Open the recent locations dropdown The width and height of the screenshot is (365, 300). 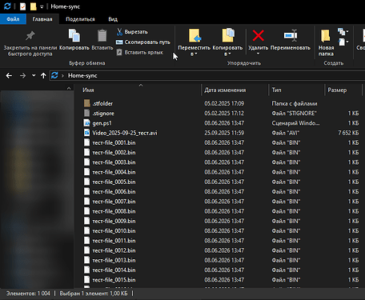coord(34,75)
